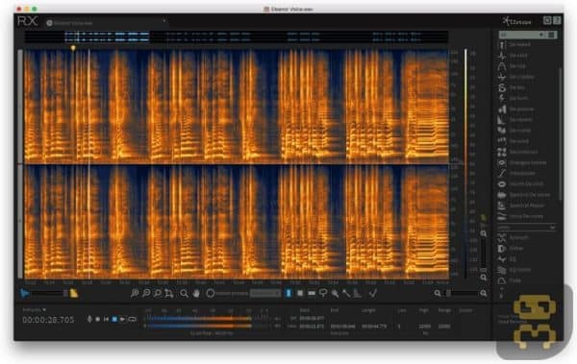Viewport: 577px width, 364px height.
Task: Select the Zoom magnifier tool
Action: 184,293
